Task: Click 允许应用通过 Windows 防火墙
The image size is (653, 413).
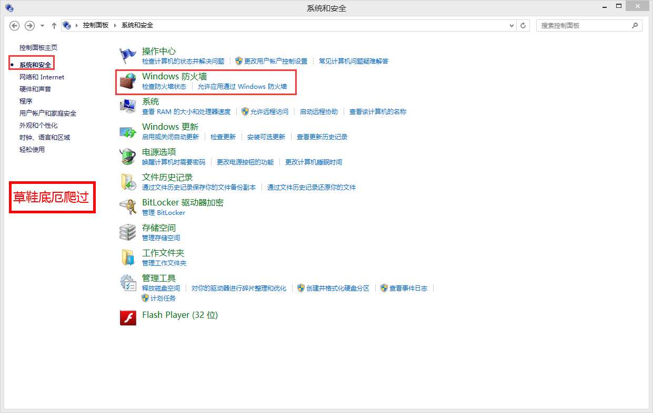Action: click(243, 86)
